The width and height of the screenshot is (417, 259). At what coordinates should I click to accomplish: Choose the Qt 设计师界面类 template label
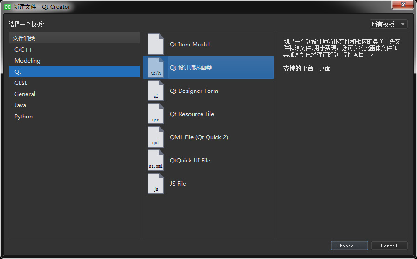(x=191, y=67)
